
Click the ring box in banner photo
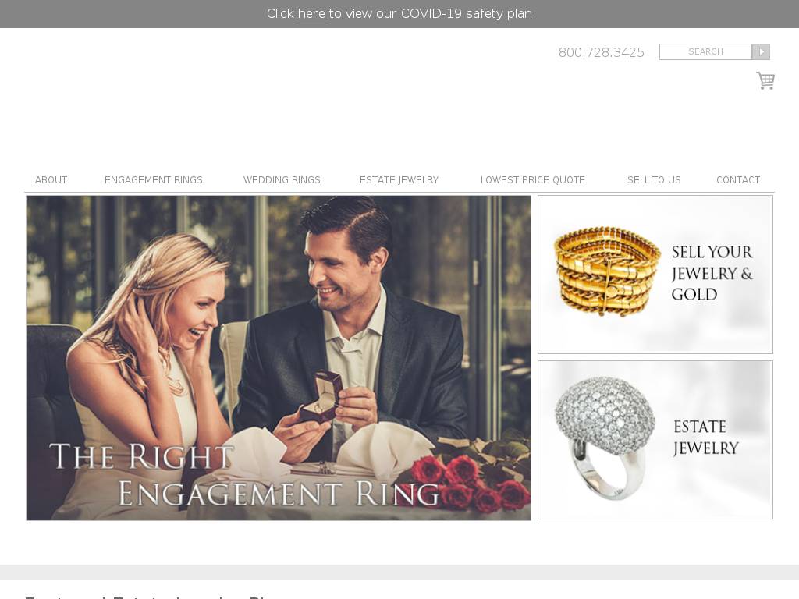click(321, 397)
